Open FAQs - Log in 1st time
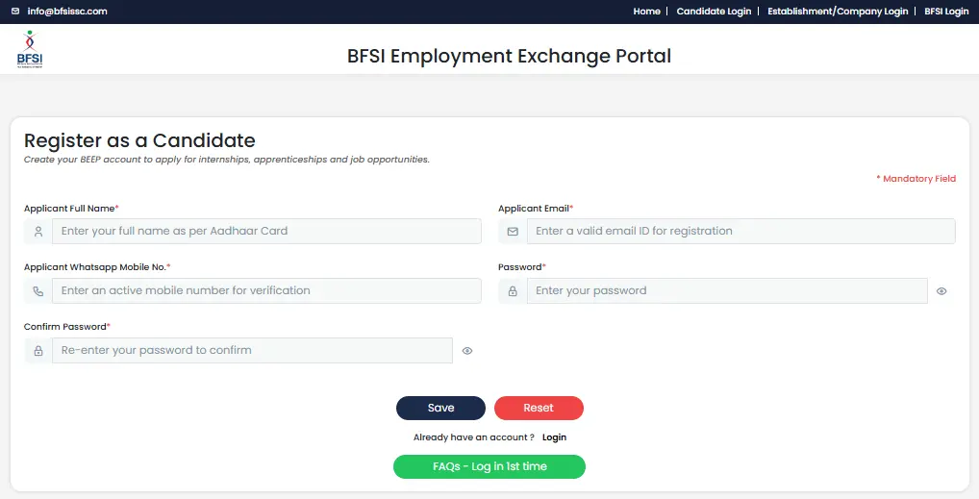This screenshot has width=979, height=499. (x=489, y=466)
